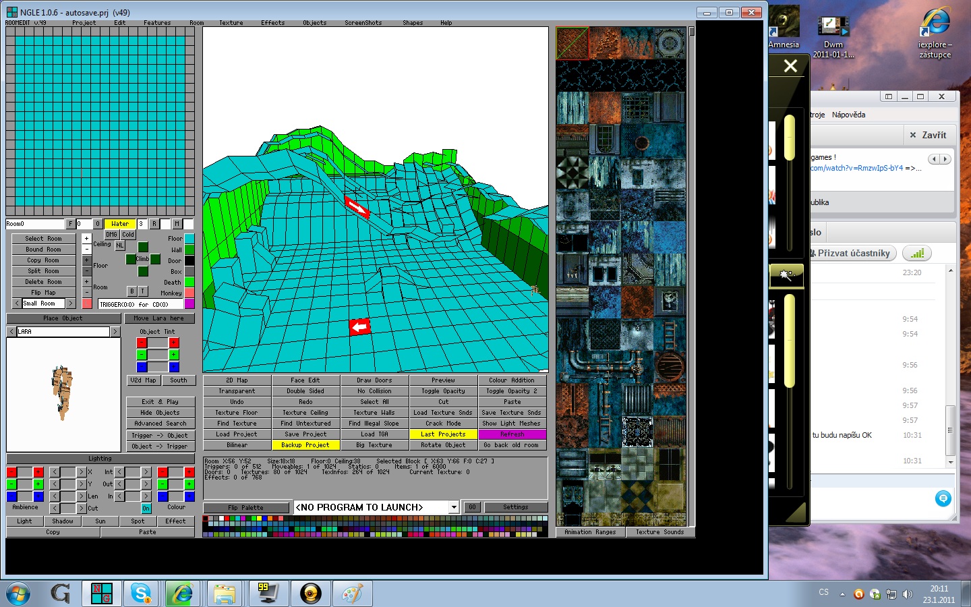Launch Paint from the taskbar
Screen dimensions: 971x607
point(352,594)
